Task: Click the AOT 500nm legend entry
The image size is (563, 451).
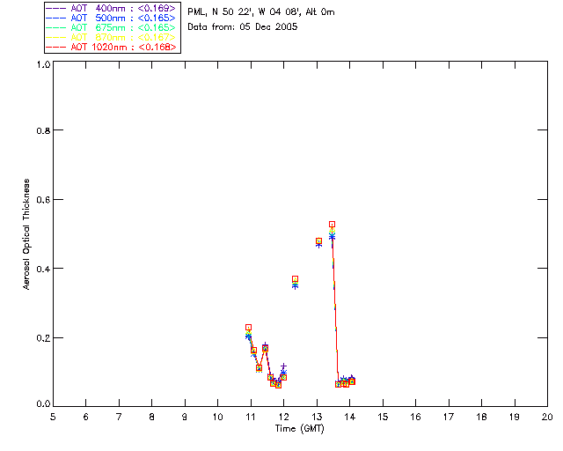Action: [x=112, y=18]
